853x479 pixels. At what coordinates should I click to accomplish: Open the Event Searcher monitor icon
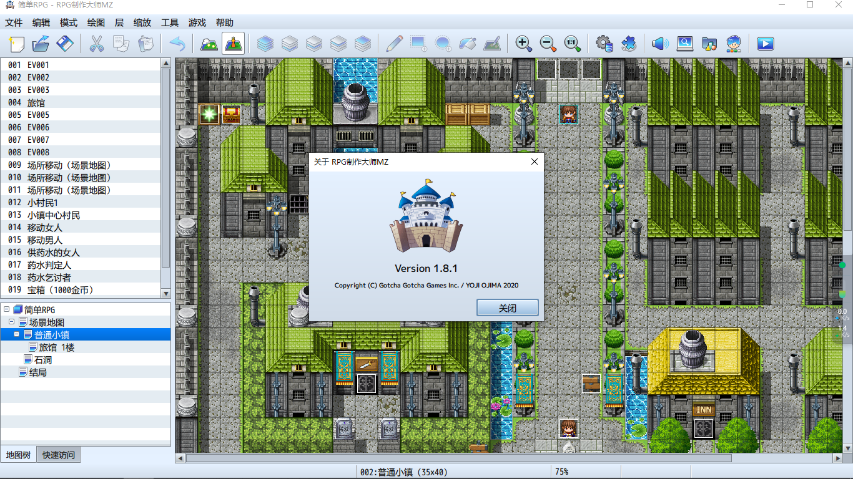[x=685, y=44]
